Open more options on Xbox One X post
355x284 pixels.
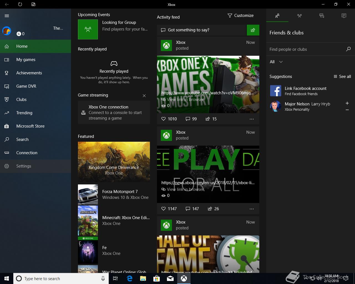click(x=252, y=119)
